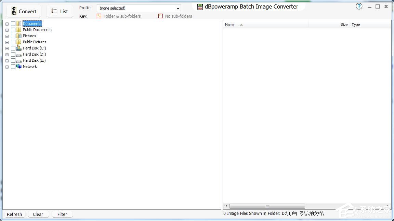
Task: Check the Public Documents checkbox
Action: tap(13, 30)
